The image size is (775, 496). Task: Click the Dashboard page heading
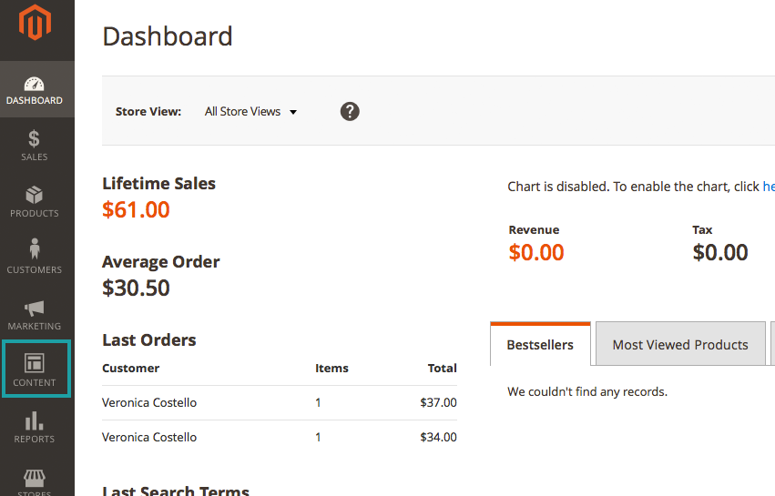click(x=168, y=36)
